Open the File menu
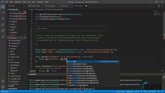The image size is (165, 93). click(x=6, y=2)
